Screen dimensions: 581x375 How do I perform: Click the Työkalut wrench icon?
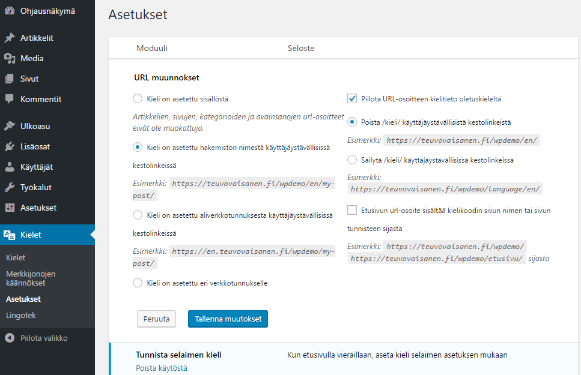tap(10, 187)
